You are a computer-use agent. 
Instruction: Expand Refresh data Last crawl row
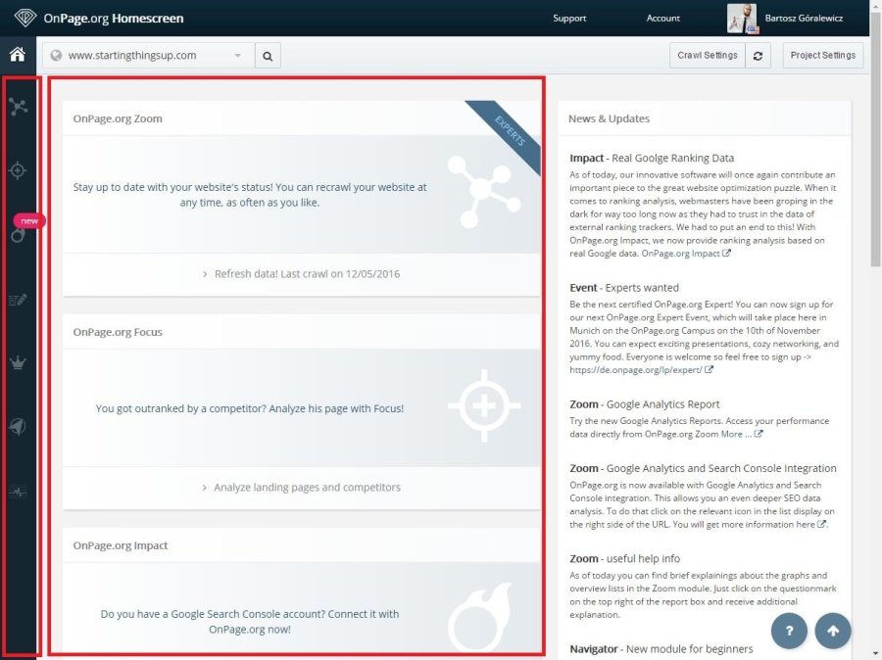point(302,274)
